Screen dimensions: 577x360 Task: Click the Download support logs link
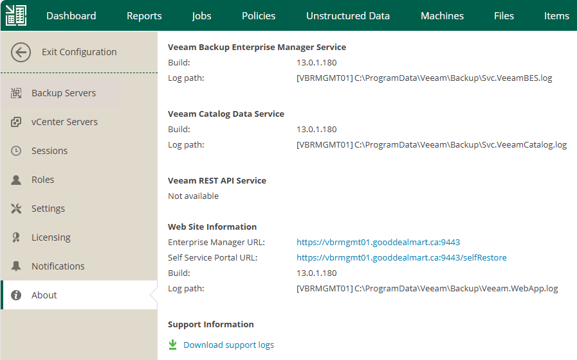pyautogui.click(x=228, y=345)
